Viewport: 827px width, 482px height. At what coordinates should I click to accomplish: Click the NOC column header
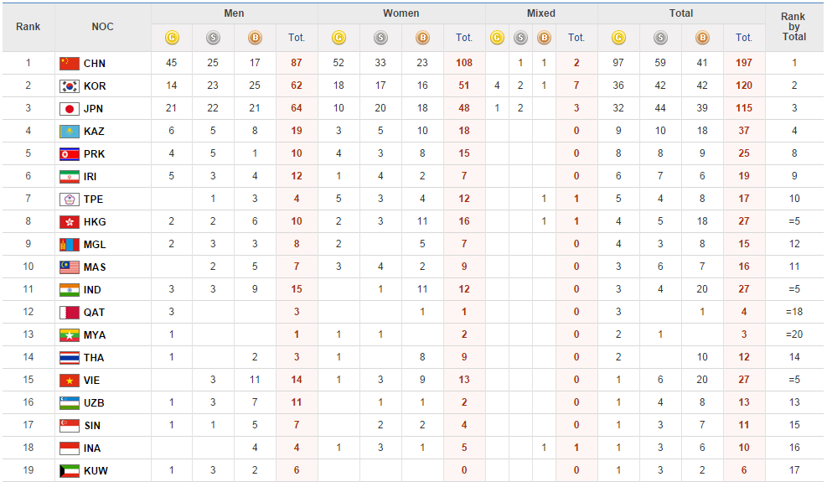pyautogui.click(x=102, y=27)
